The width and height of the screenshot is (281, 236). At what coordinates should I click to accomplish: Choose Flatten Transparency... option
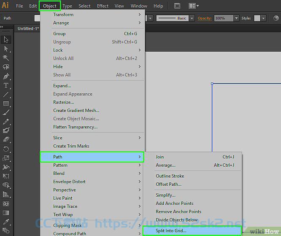tap(92, 127)
